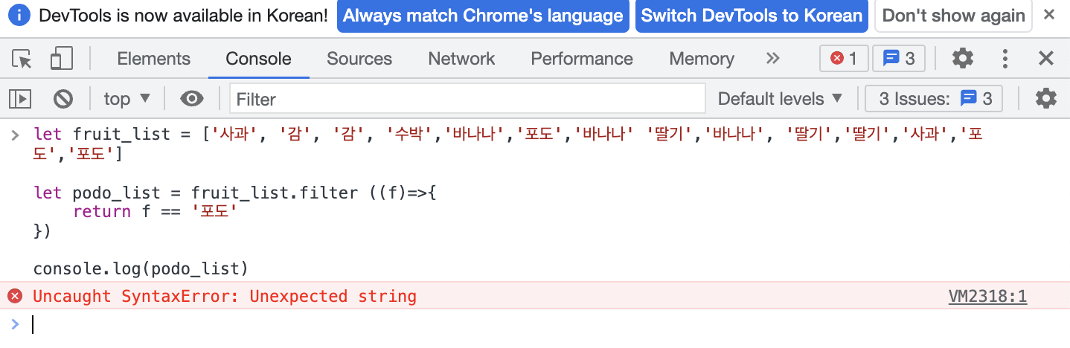
Task: Open the three-dot customize DevTools menu
Action: 1005,59
